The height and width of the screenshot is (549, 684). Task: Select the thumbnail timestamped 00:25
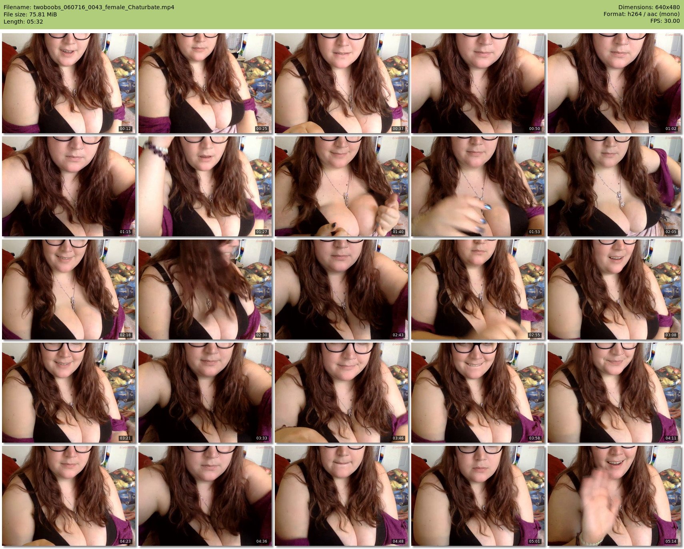pos(205,83)
